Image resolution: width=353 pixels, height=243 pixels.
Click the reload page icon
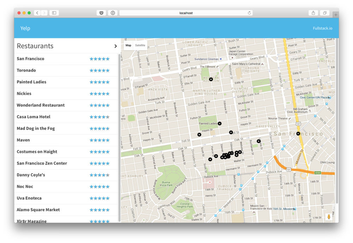[250, 13]
